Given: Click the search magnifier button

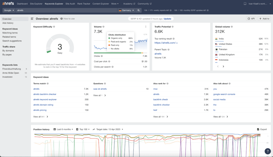Looking at the screenshot, I should tap(138, 10).
